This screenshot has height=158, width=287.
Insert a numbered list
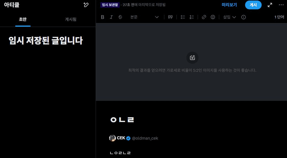coord(192,17)
